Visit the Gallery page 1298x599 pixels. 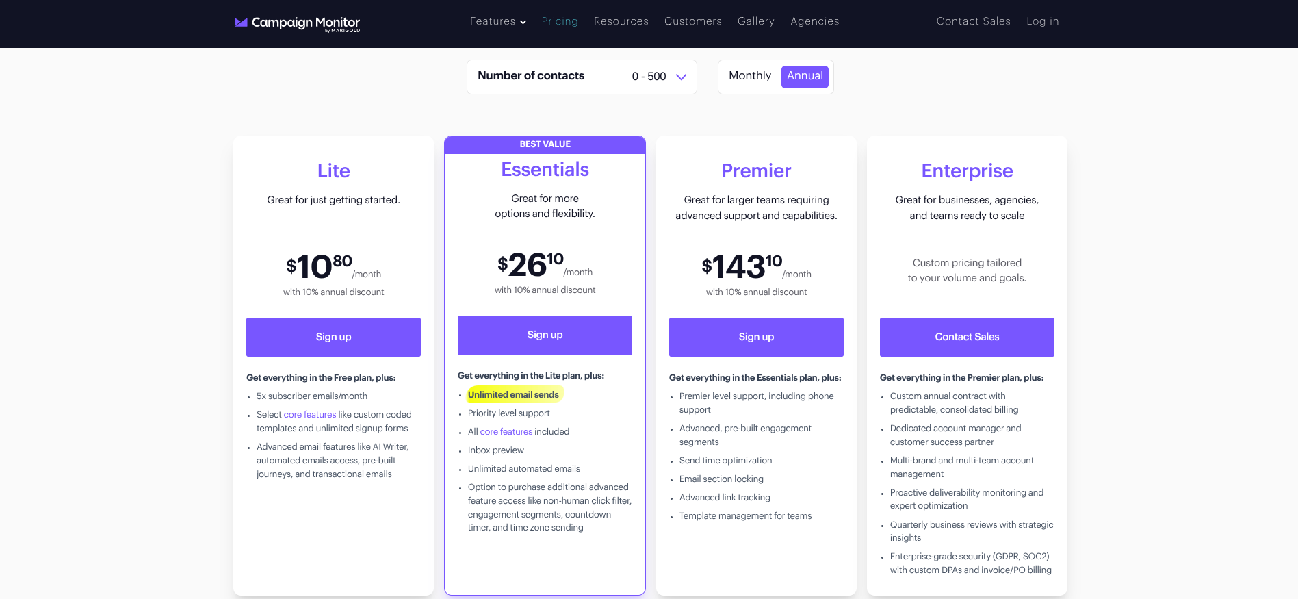755,21
